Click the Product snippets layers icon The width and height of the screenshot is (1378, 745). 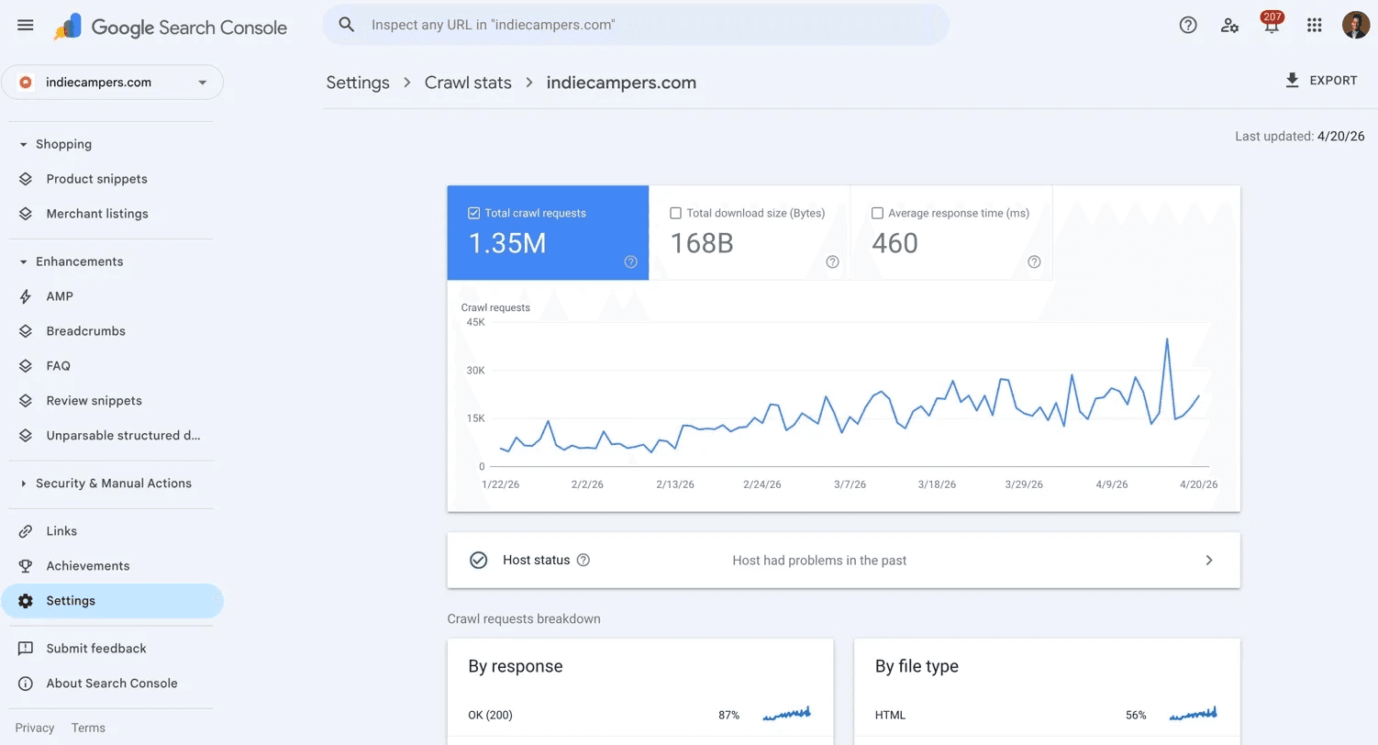click(26, 179)
